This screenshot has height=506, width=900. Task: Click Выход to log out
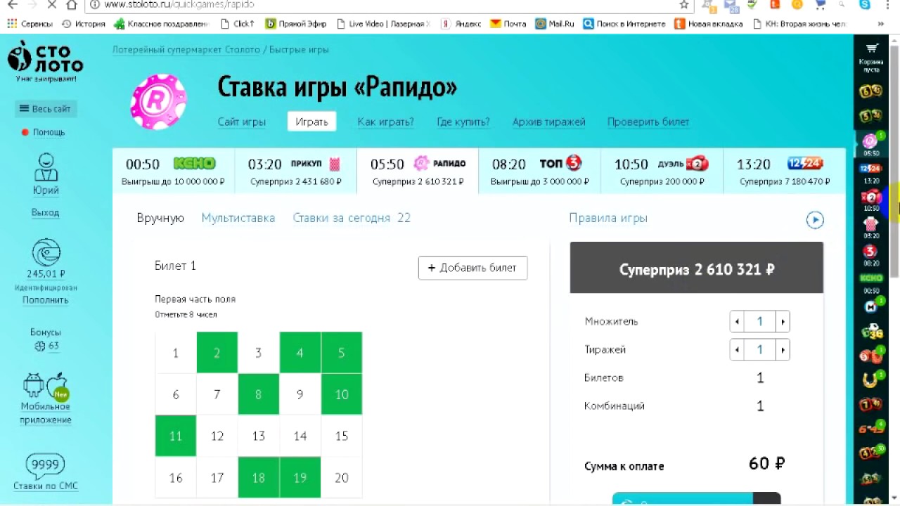tap(45, 212)
